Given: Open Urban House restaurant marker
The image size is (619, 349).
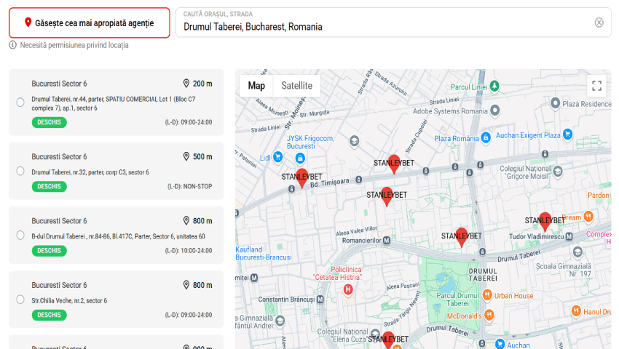Looking at the screenshot, I should pyautogui.click(x=487, y=294).
